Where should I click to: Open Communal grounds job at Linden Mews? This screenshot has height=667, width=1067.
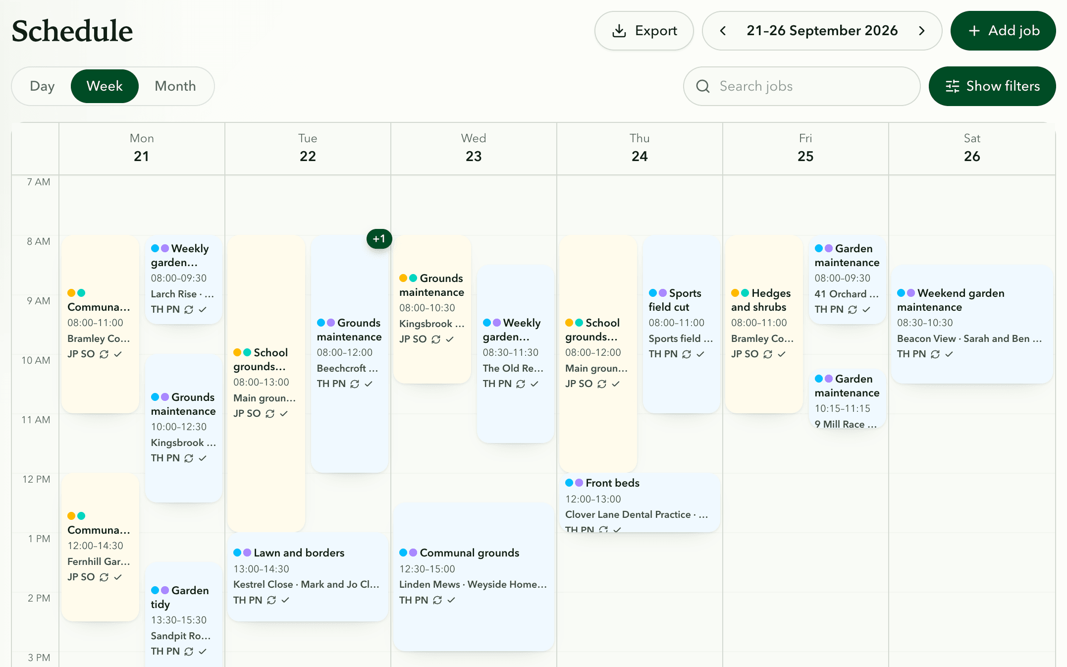coord(474,577)
